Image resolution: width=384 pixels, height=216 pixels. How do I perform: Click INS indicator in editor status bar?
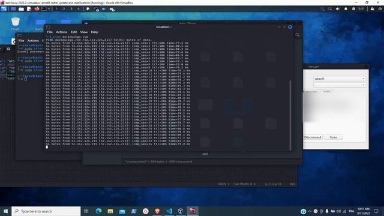tap(292, 184)
